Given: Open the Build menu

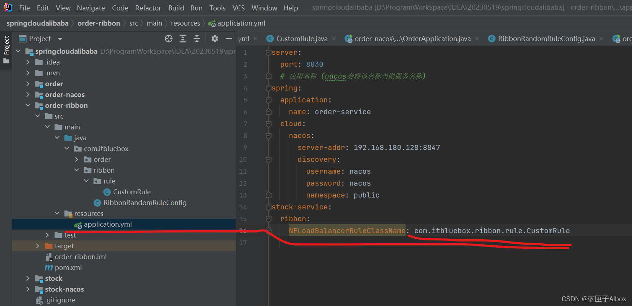Looking at the screenshot, I should pyautogui.click(x=176, y=8).
